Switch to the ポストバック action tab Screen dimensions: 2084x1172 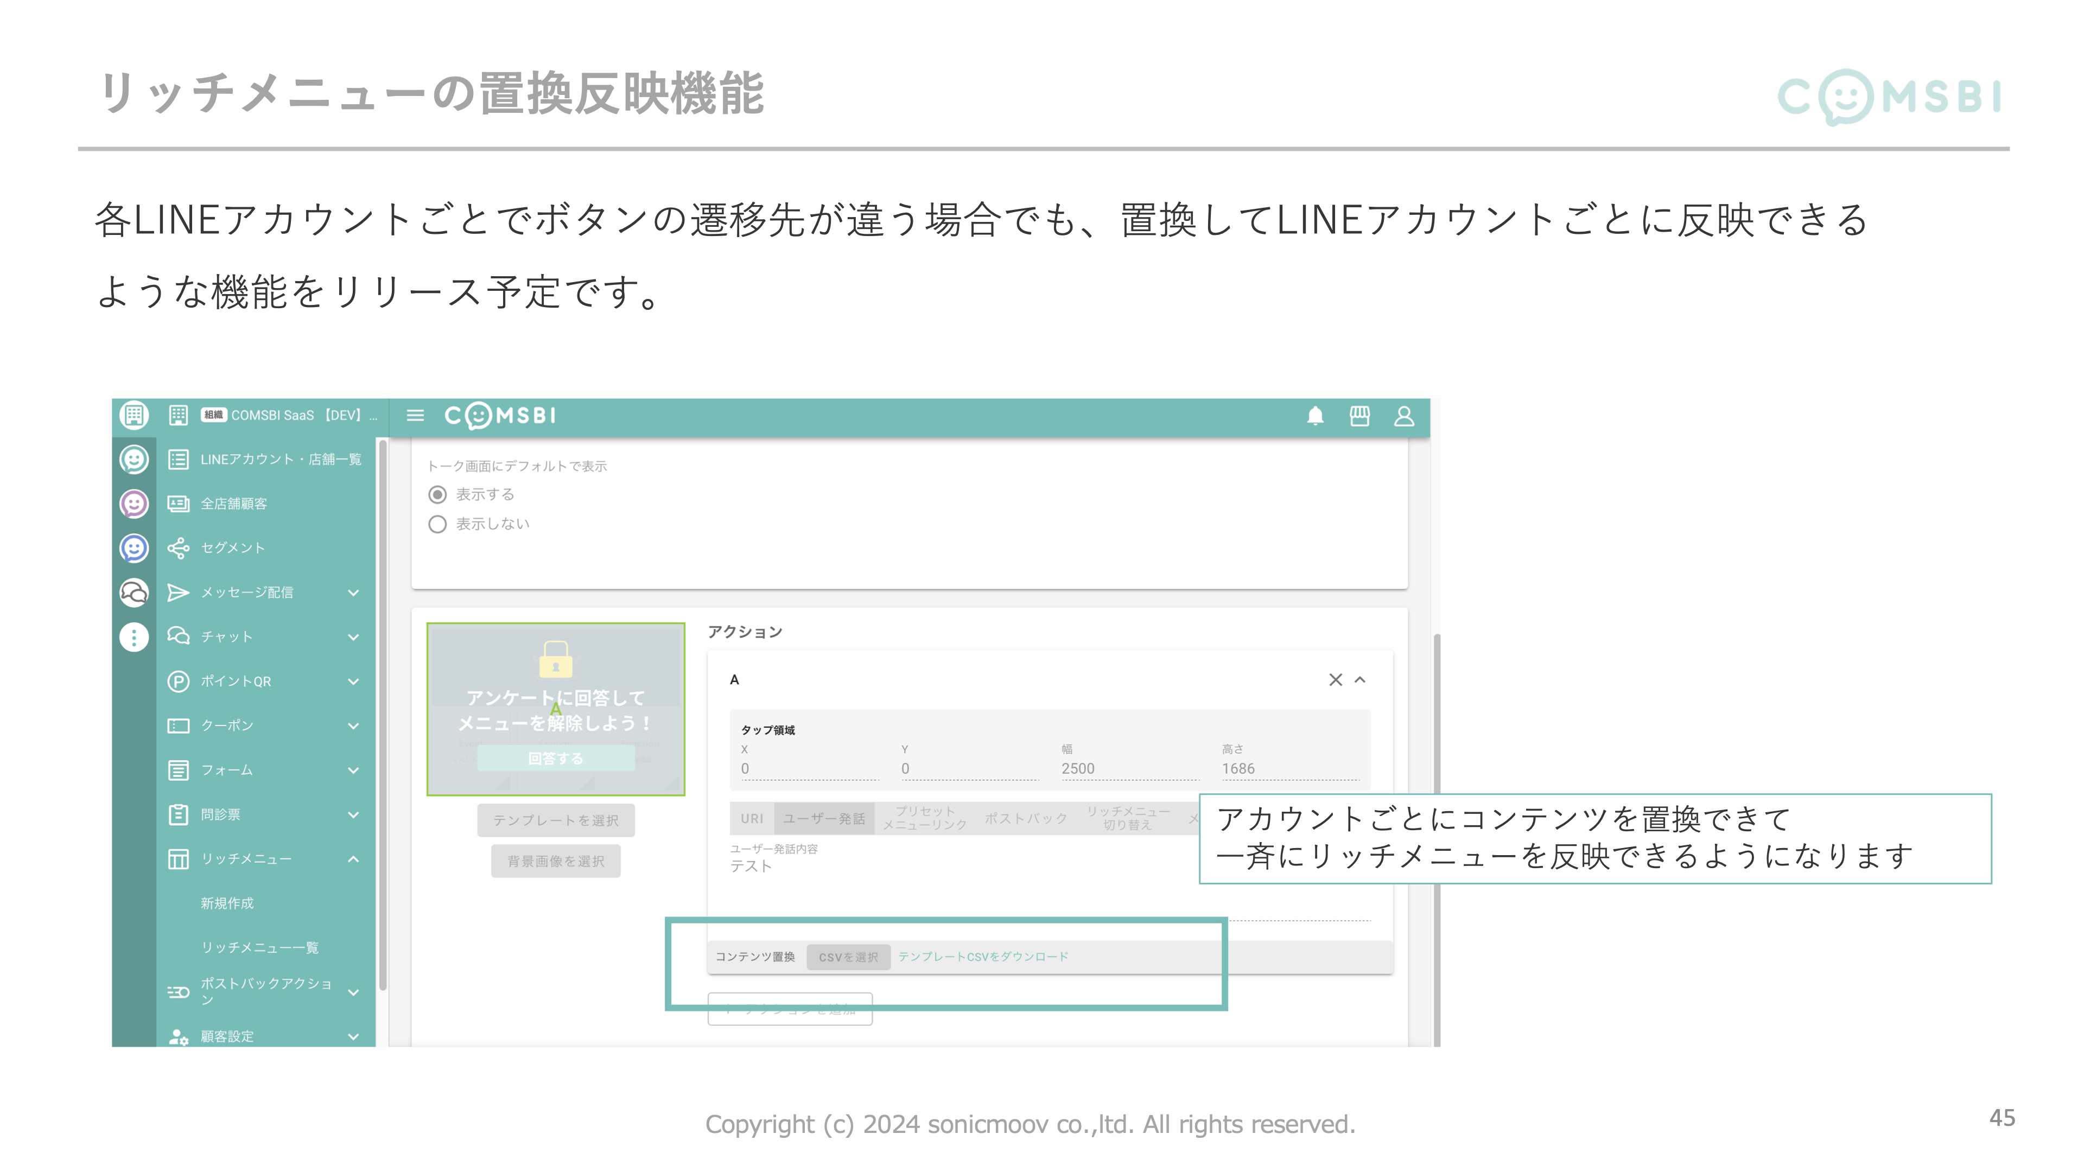(1026, 819)
